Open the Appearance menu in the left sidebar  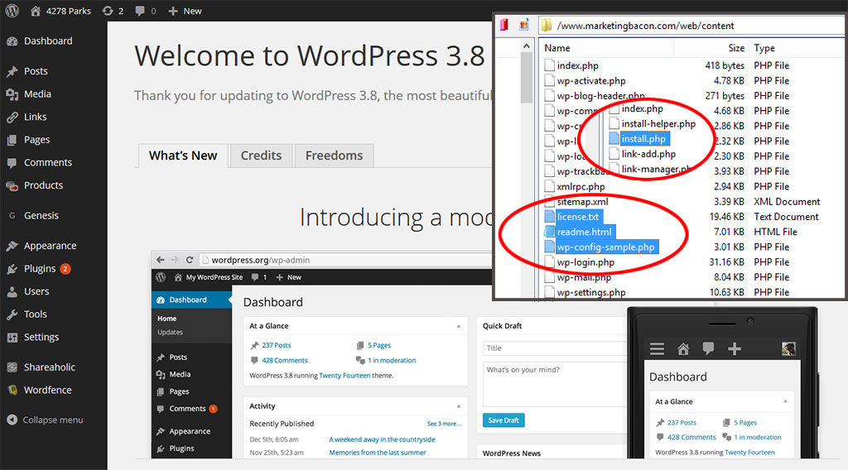pyautogui.click(x=50, y=246)
